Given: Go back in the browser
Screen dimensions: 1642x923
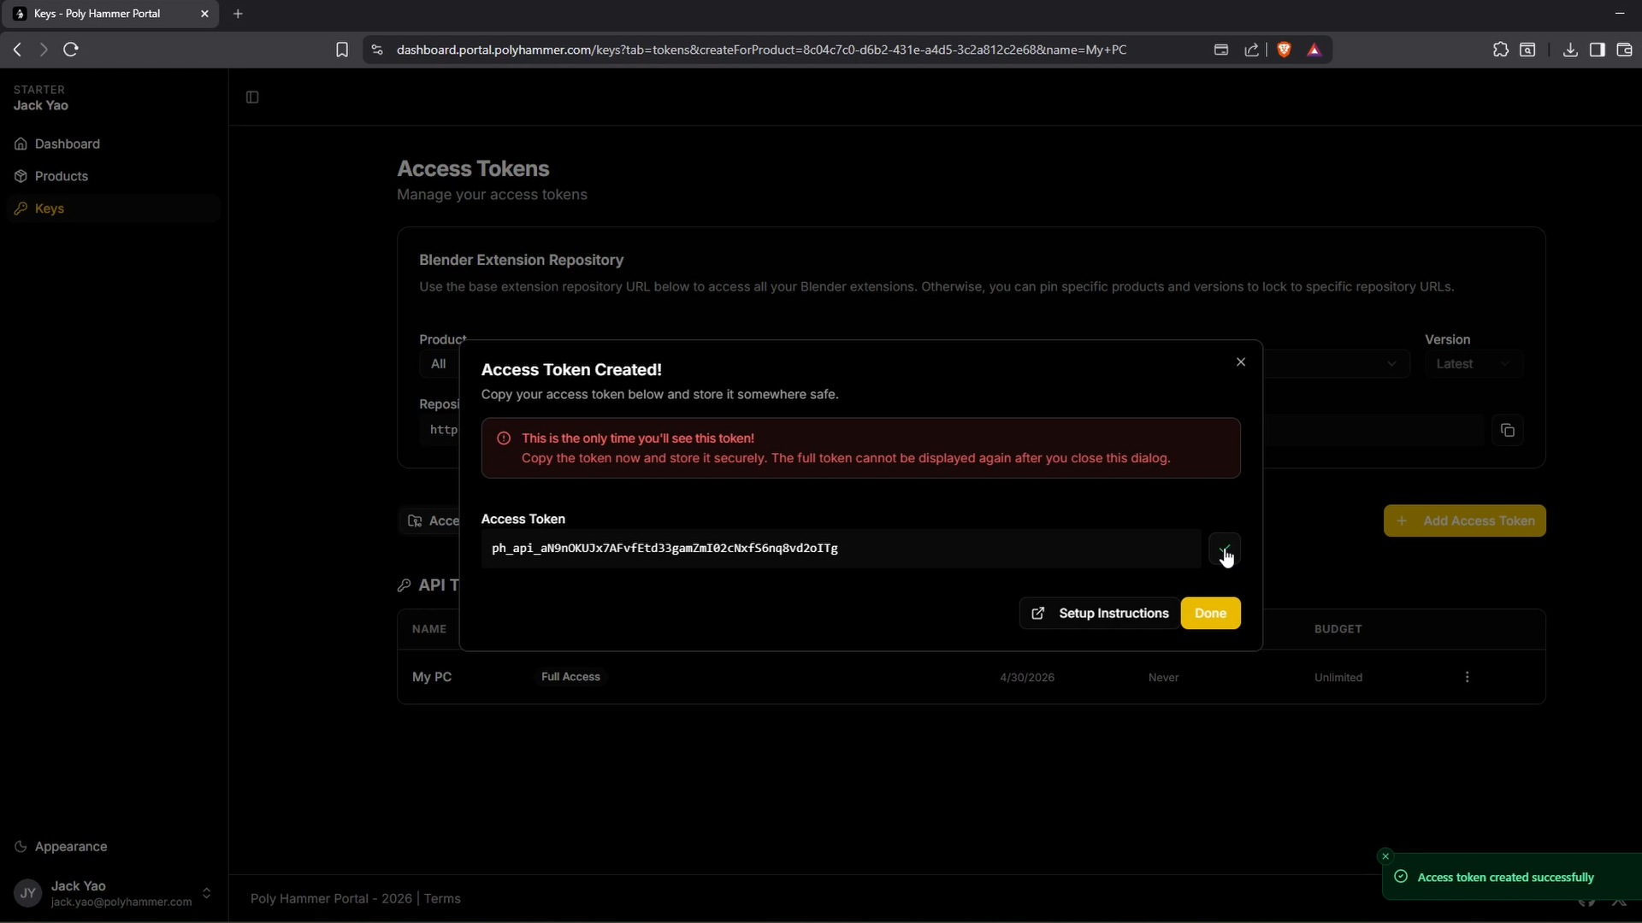Looking at the screenshot, I should click(x=17, y=50).
